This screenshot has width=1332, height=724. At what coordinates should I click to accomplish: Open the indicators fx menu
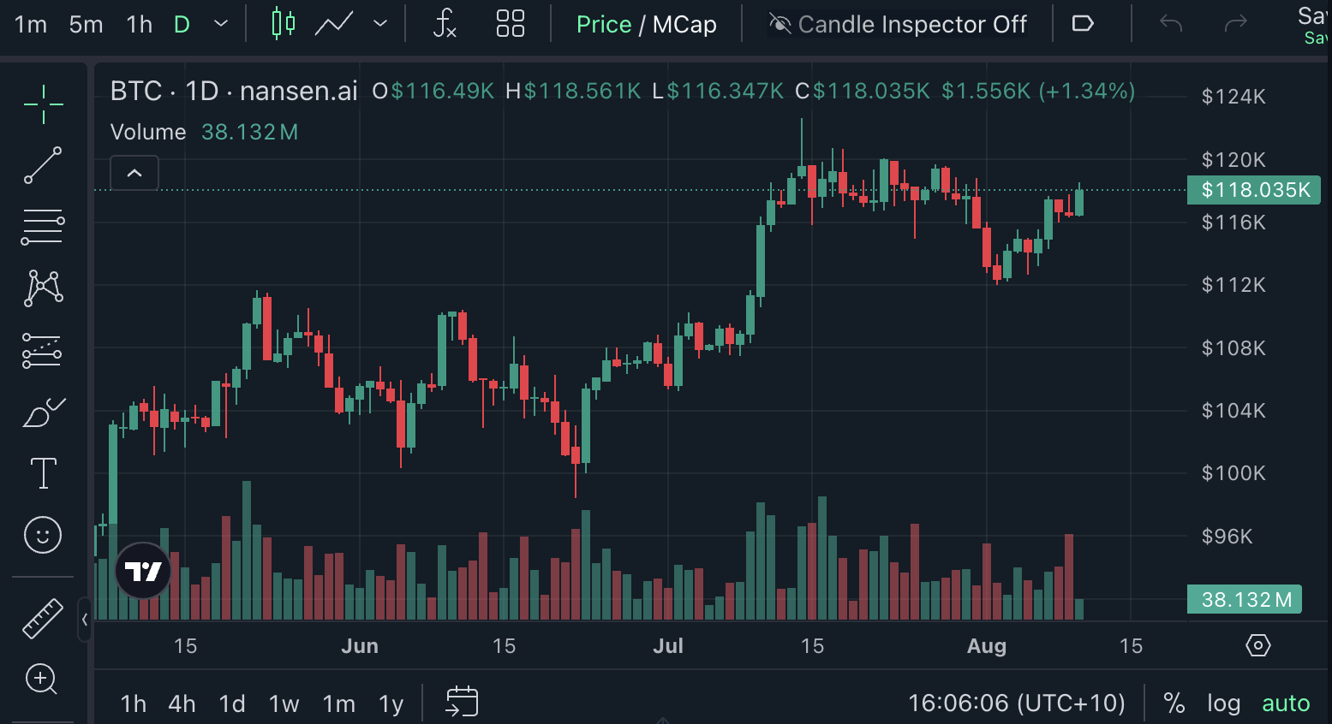445,24
